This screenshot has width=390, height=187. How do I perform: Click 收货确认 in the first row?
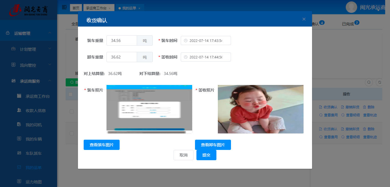tap(328, 107)
